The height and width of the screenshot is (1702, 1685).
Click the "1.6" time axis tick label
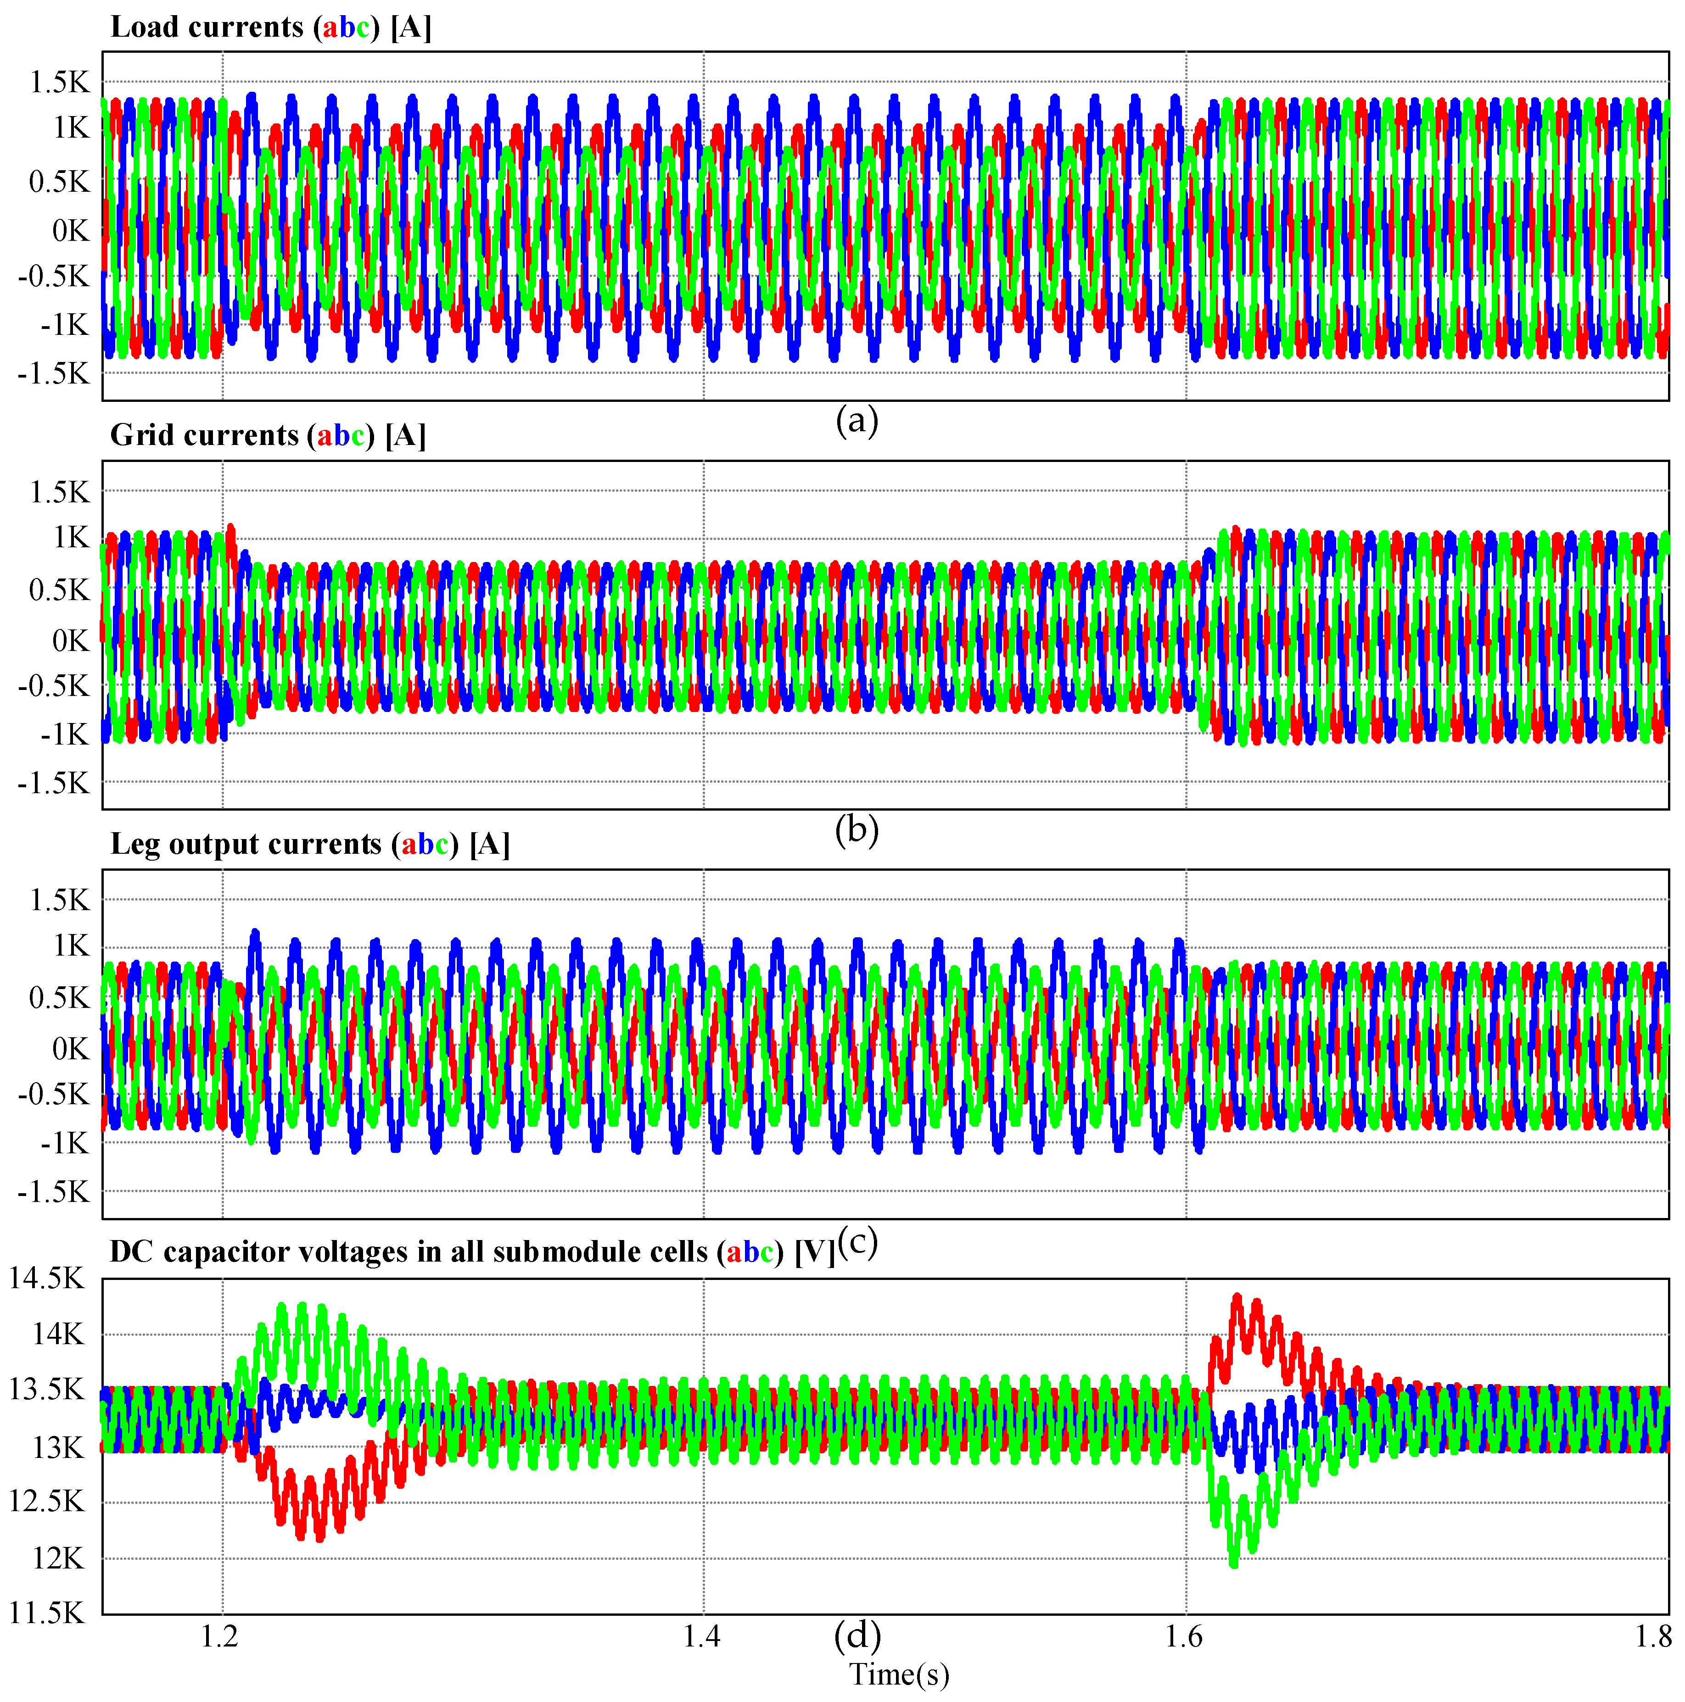click(x=1184, y=1637)
